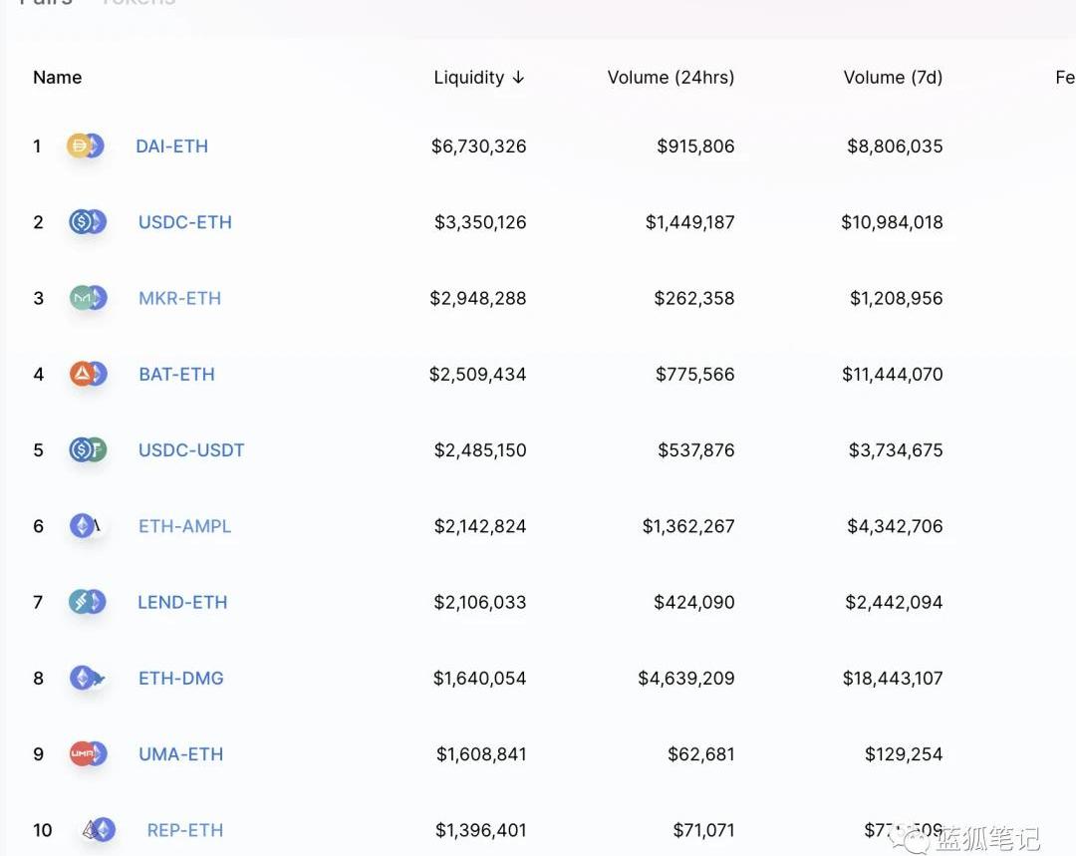The height and width of the screenshot is (856, 1076).
Task: Open the USDC-ETH pair link
Action: [x=185, y=222]
